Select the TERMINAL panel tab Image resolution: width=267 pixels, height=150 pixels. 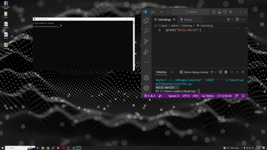click(x=161, y=72)
